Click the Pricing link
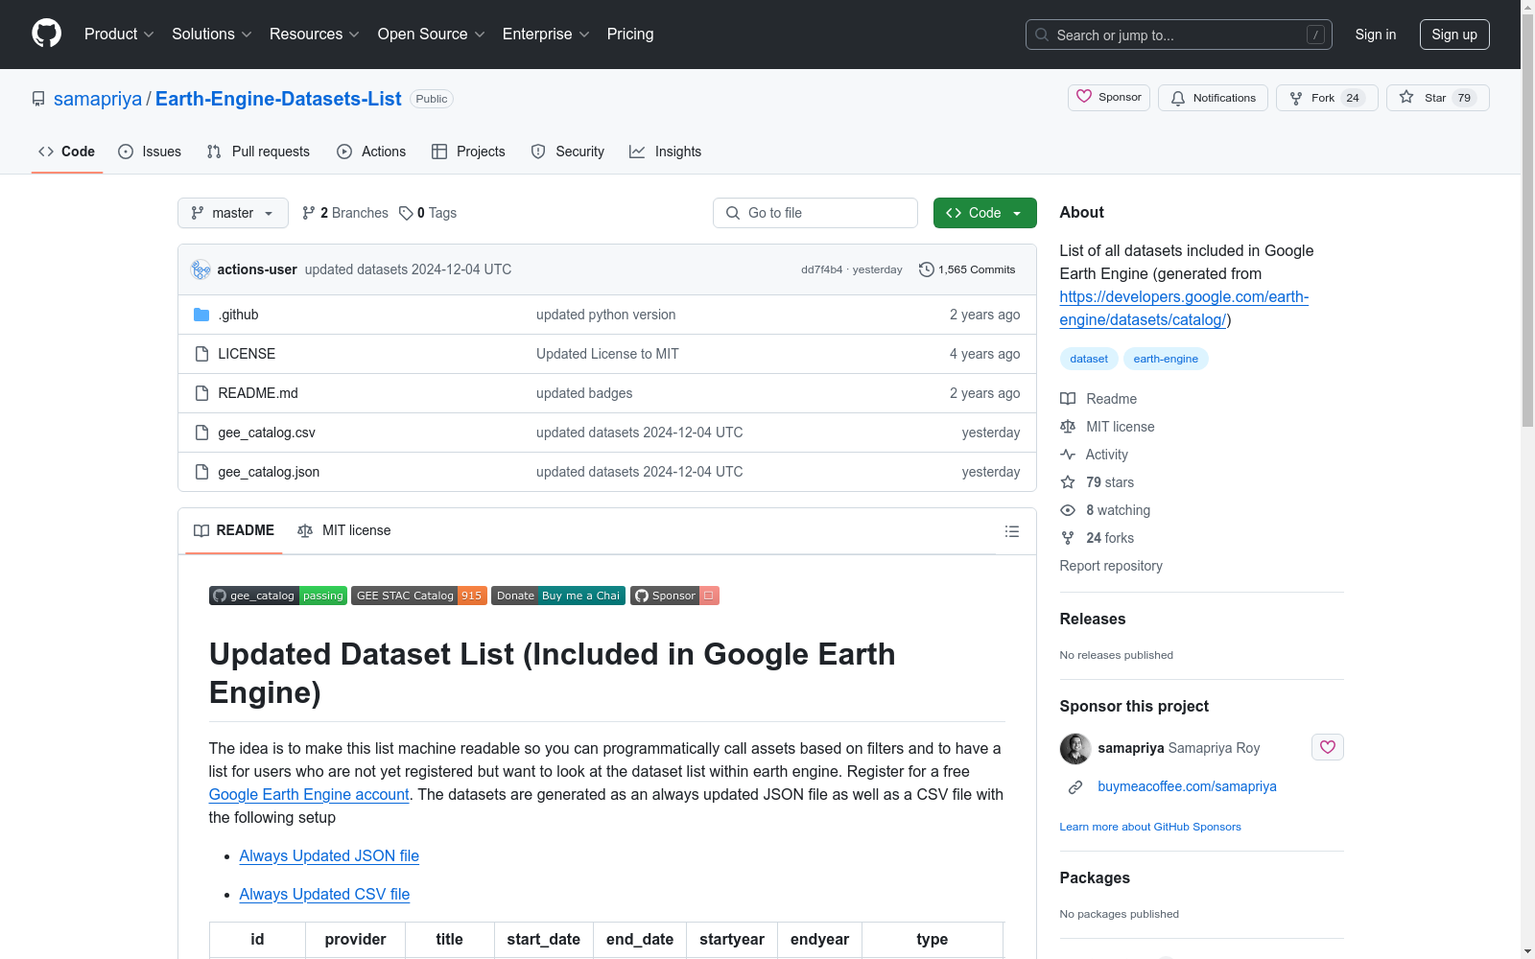Screen dimensions: 1535x959 [630, 35]
